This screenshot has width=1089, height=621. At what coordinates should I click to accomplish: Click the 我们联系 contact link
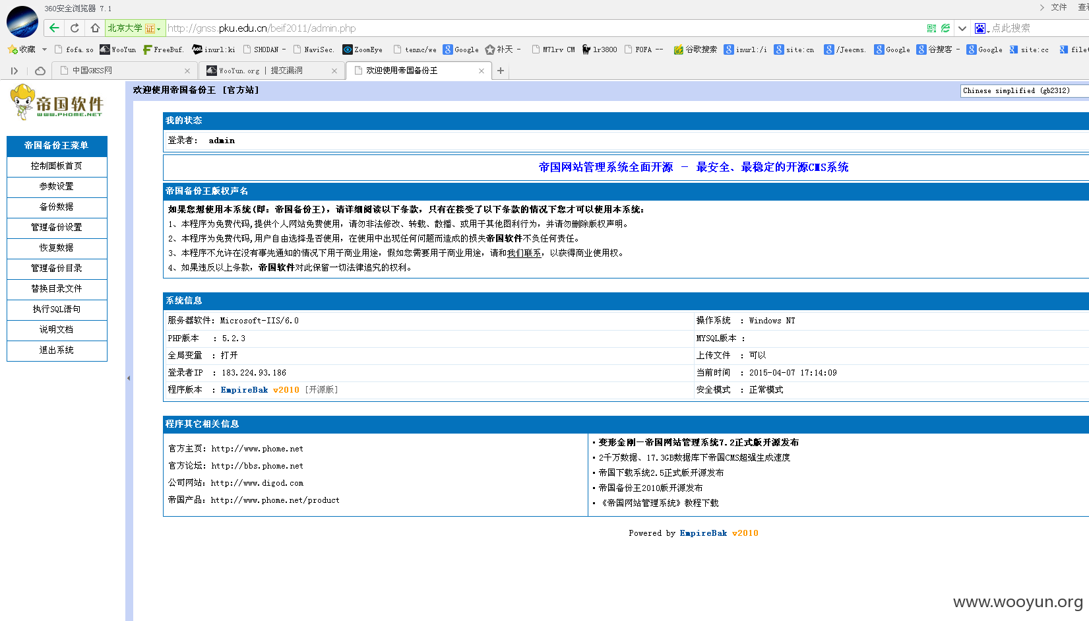(x=524, y=253)
